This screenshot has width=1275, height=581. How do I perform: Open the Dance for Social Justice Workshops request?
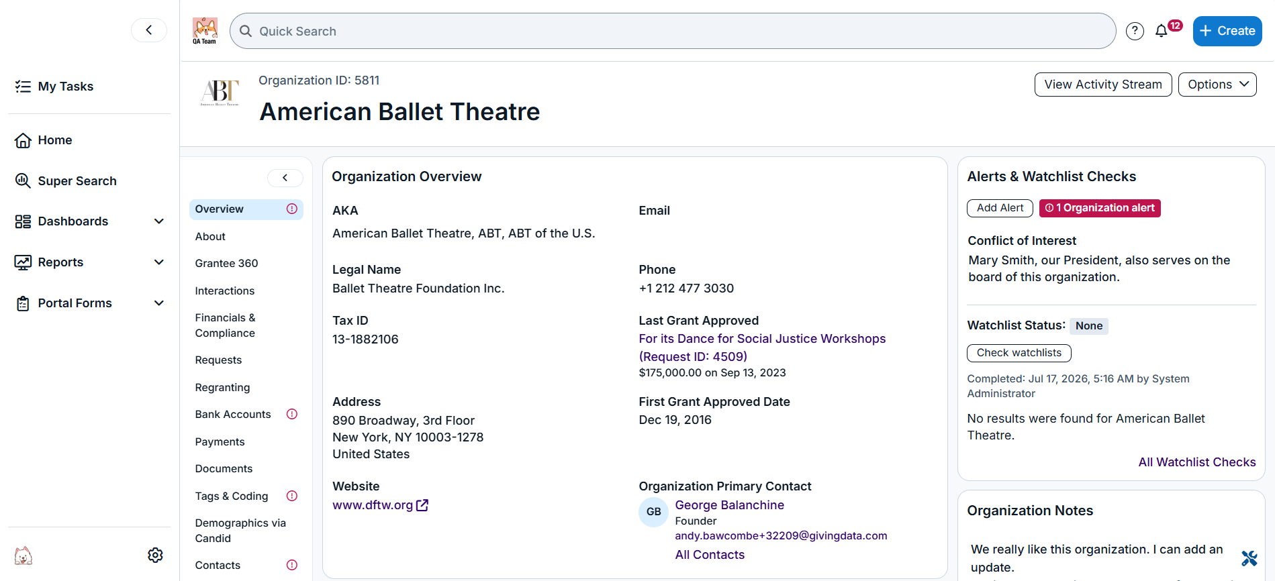click(762, 348)
